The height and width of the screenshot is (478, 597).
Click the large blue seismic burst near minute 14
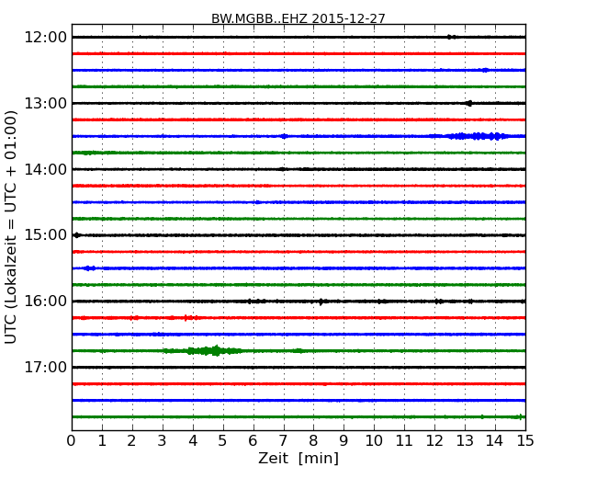tap(478, 136)
